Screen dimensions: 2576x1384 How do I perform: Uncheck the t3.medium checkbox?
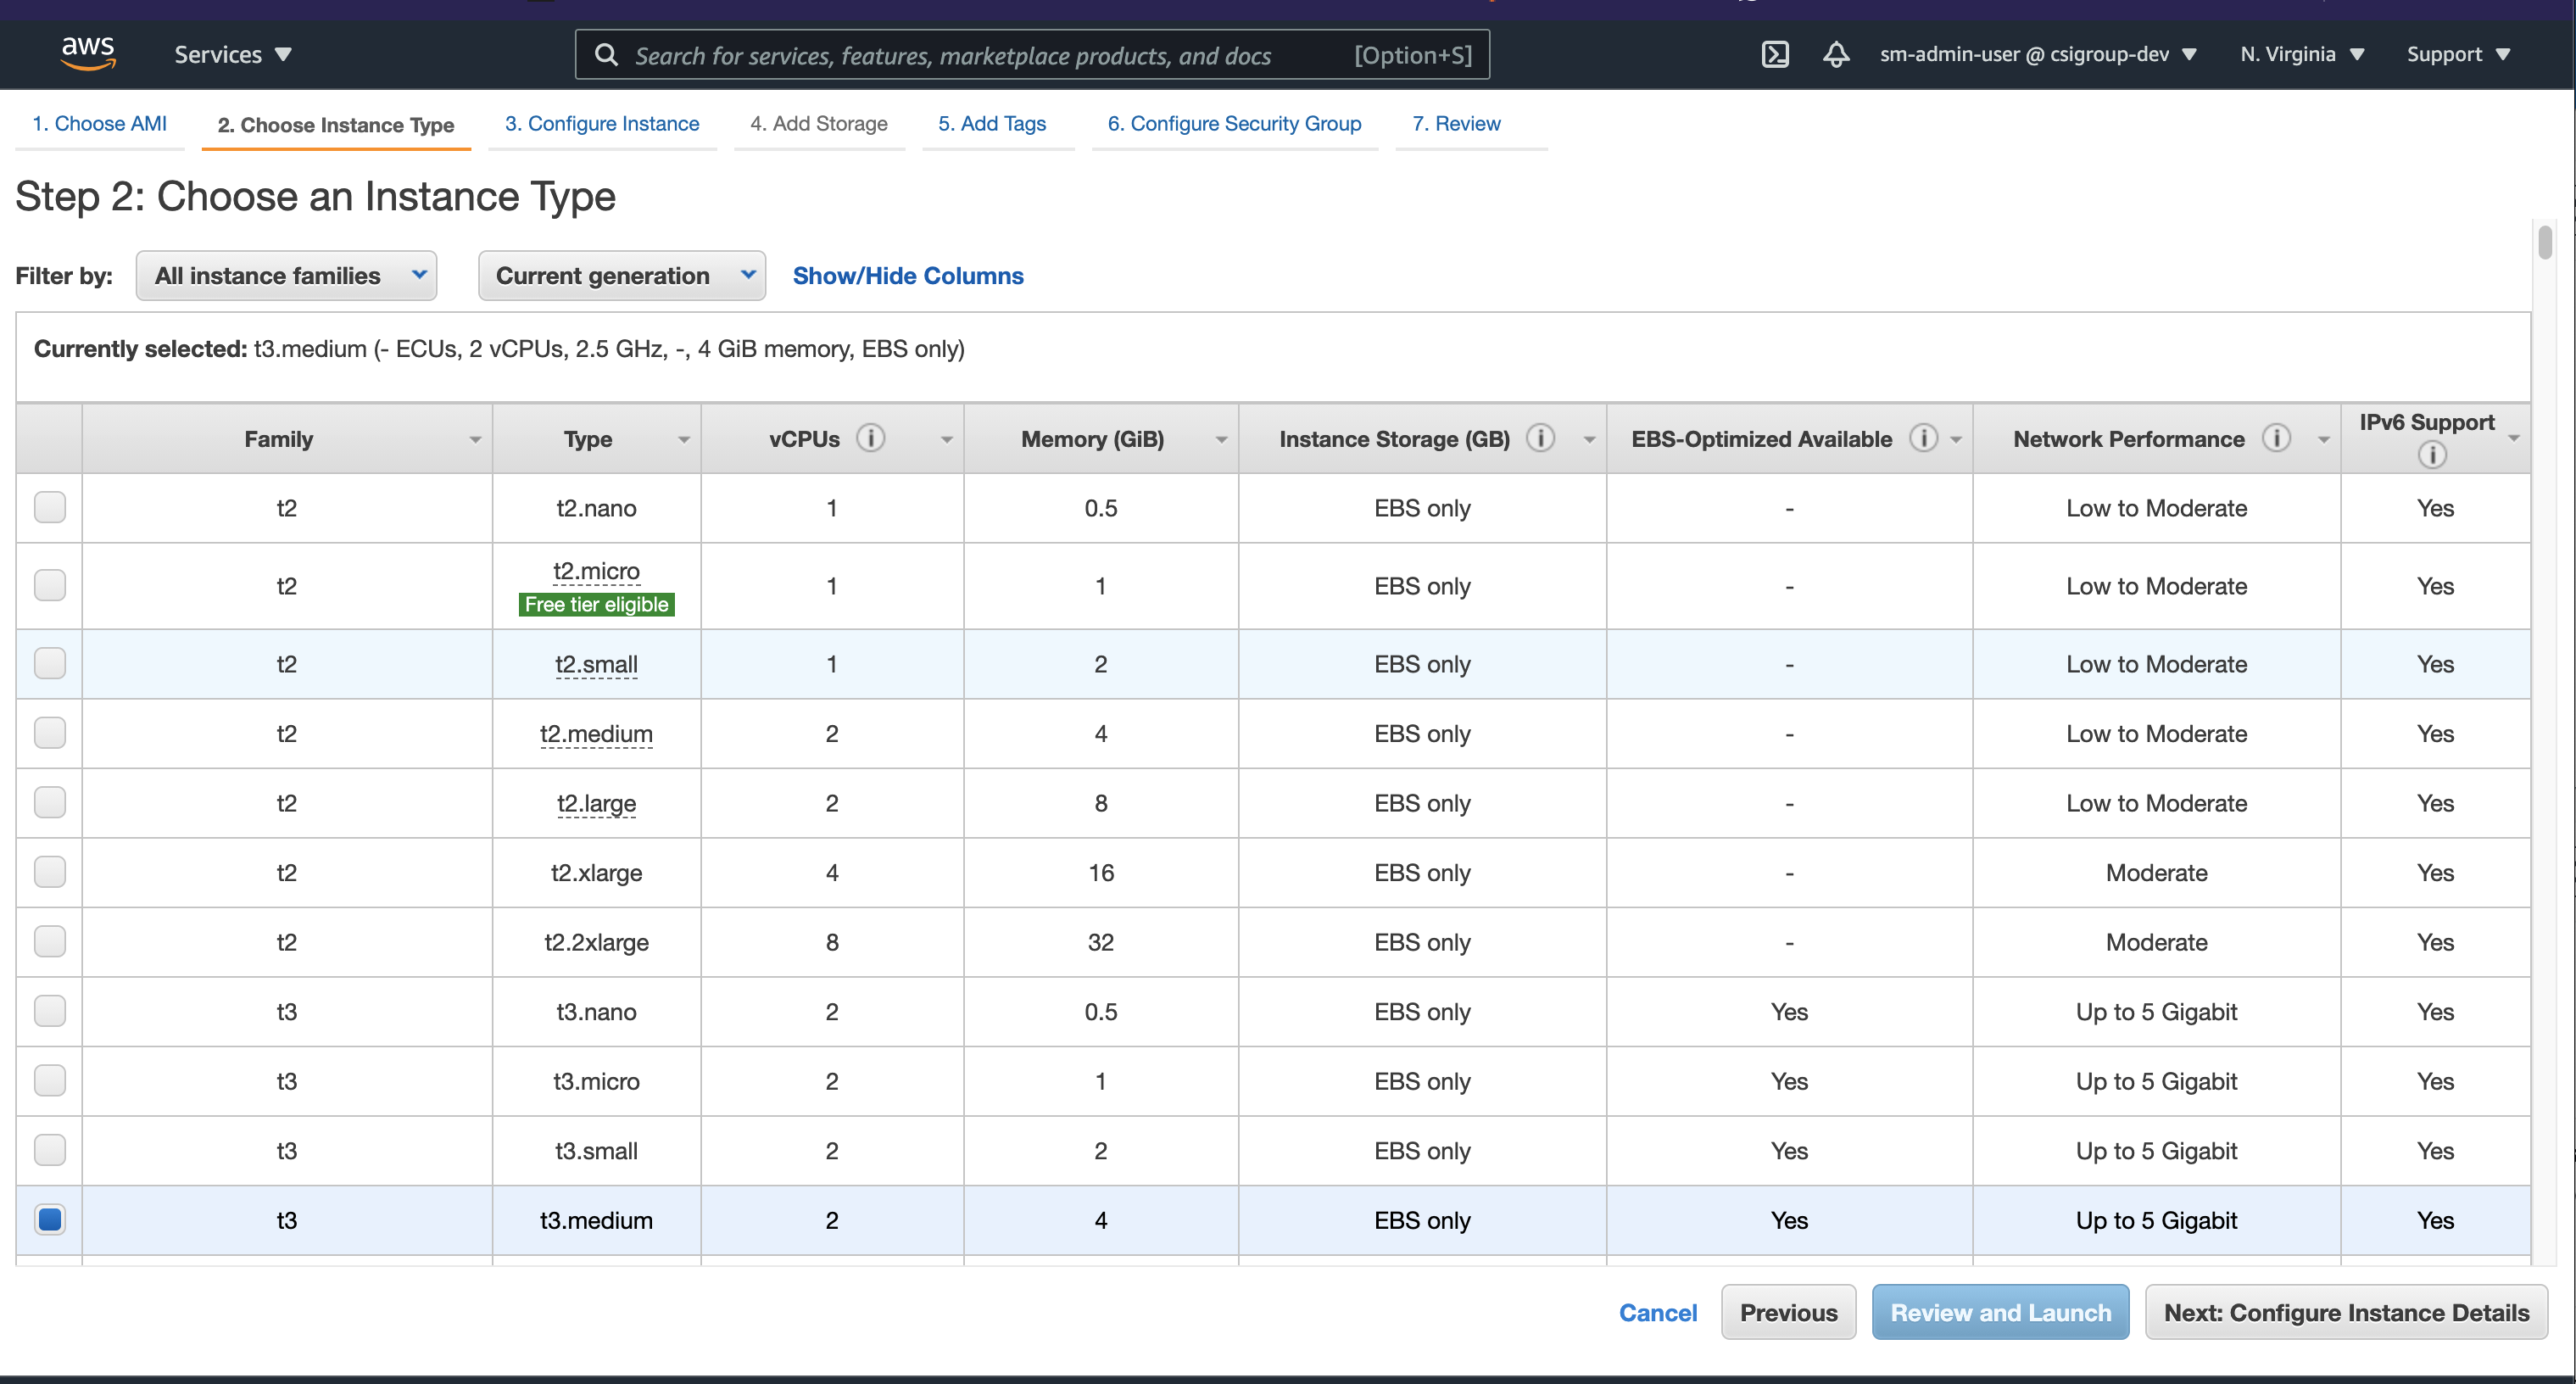49,1219
